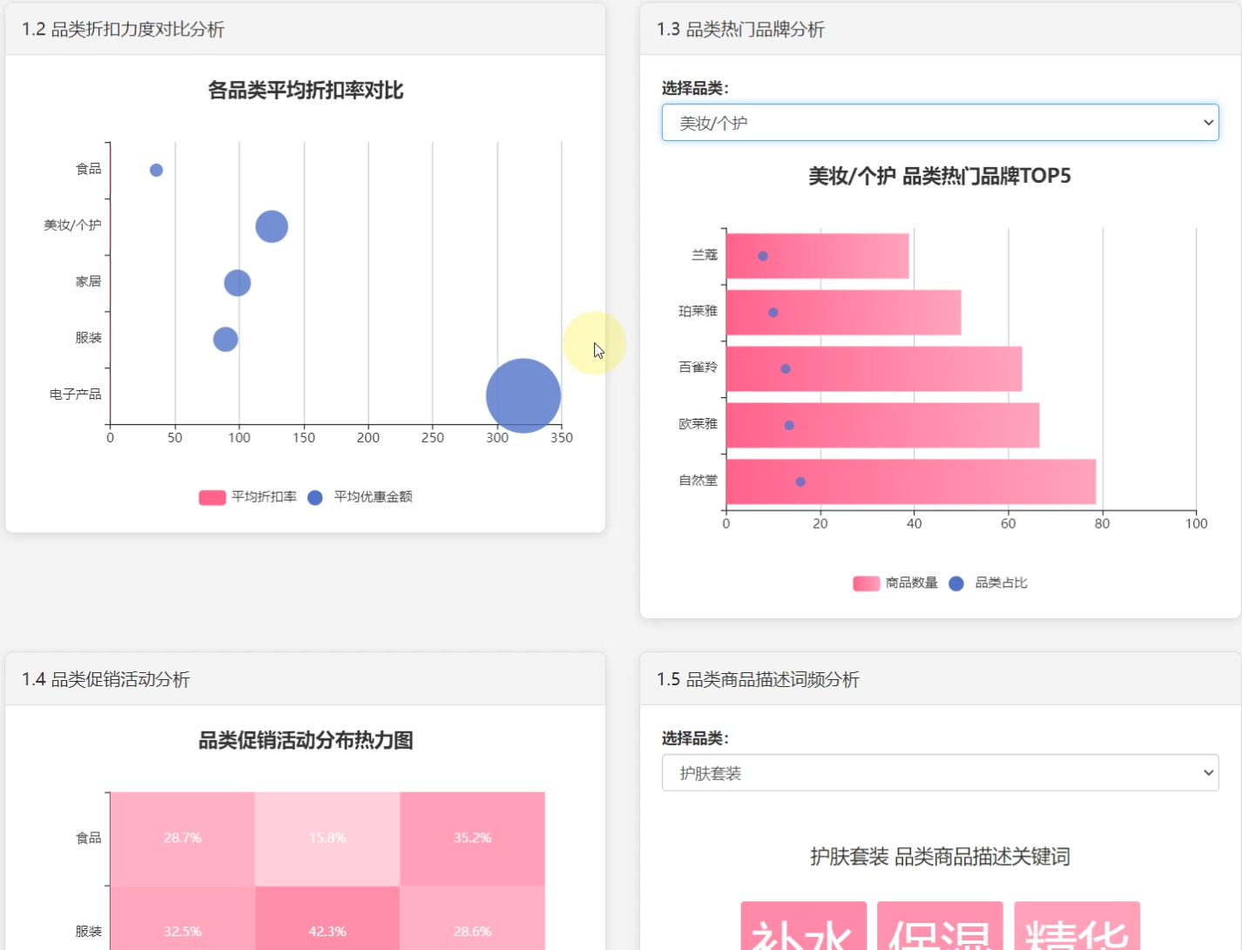Click the 自然堂 bar in brand chart
Screen dimensions: 1242x950
tap(911, 482)
